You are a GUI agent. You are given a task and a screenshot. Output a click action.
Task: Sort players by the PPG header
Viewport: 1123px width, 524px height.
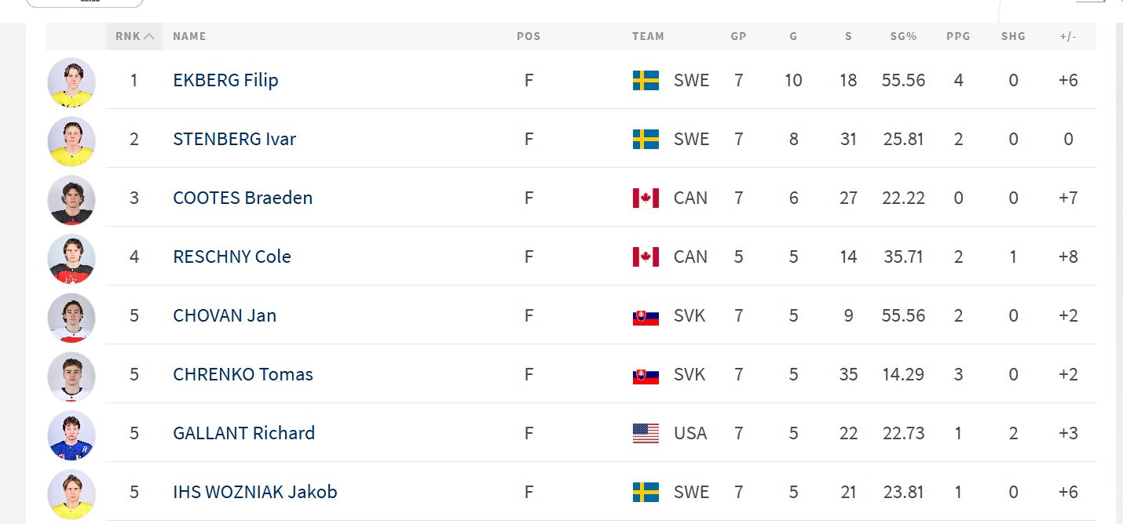coord(958,36)
